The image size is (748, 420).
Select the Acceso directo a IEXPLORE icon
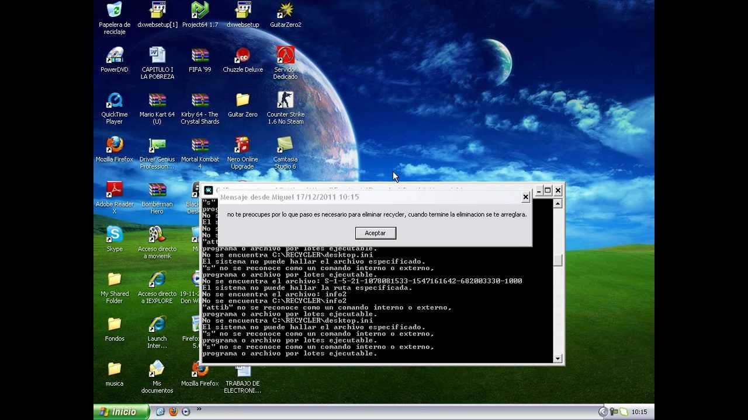[157, 288]
